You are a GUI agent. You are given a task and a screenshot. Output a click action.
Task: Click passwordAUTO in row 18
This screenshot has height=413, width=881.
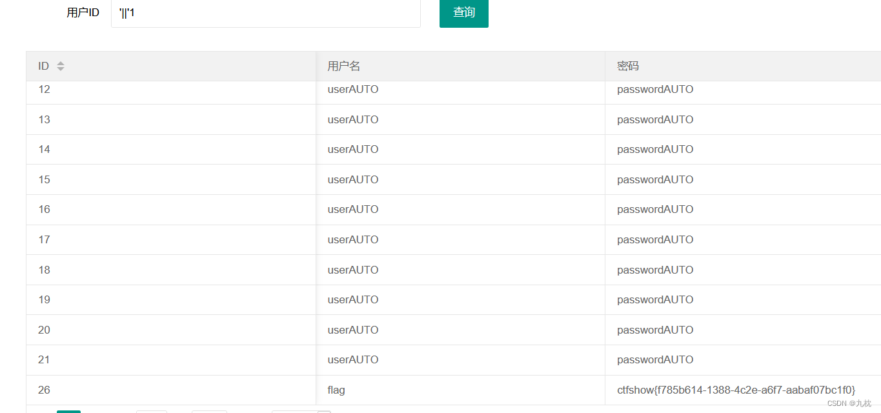click(655, 270)
